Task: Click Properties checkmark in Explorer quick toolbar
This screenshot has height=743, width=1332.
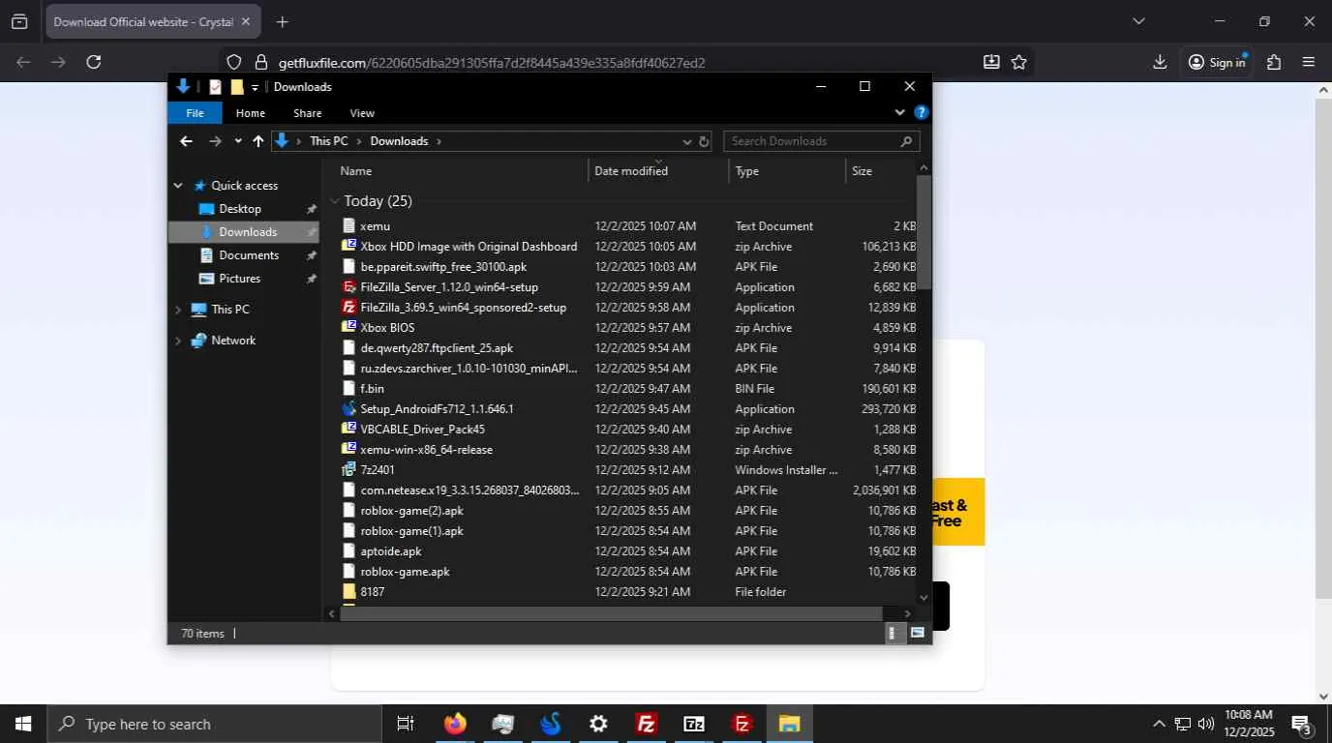Action: (x=215, y=87)
